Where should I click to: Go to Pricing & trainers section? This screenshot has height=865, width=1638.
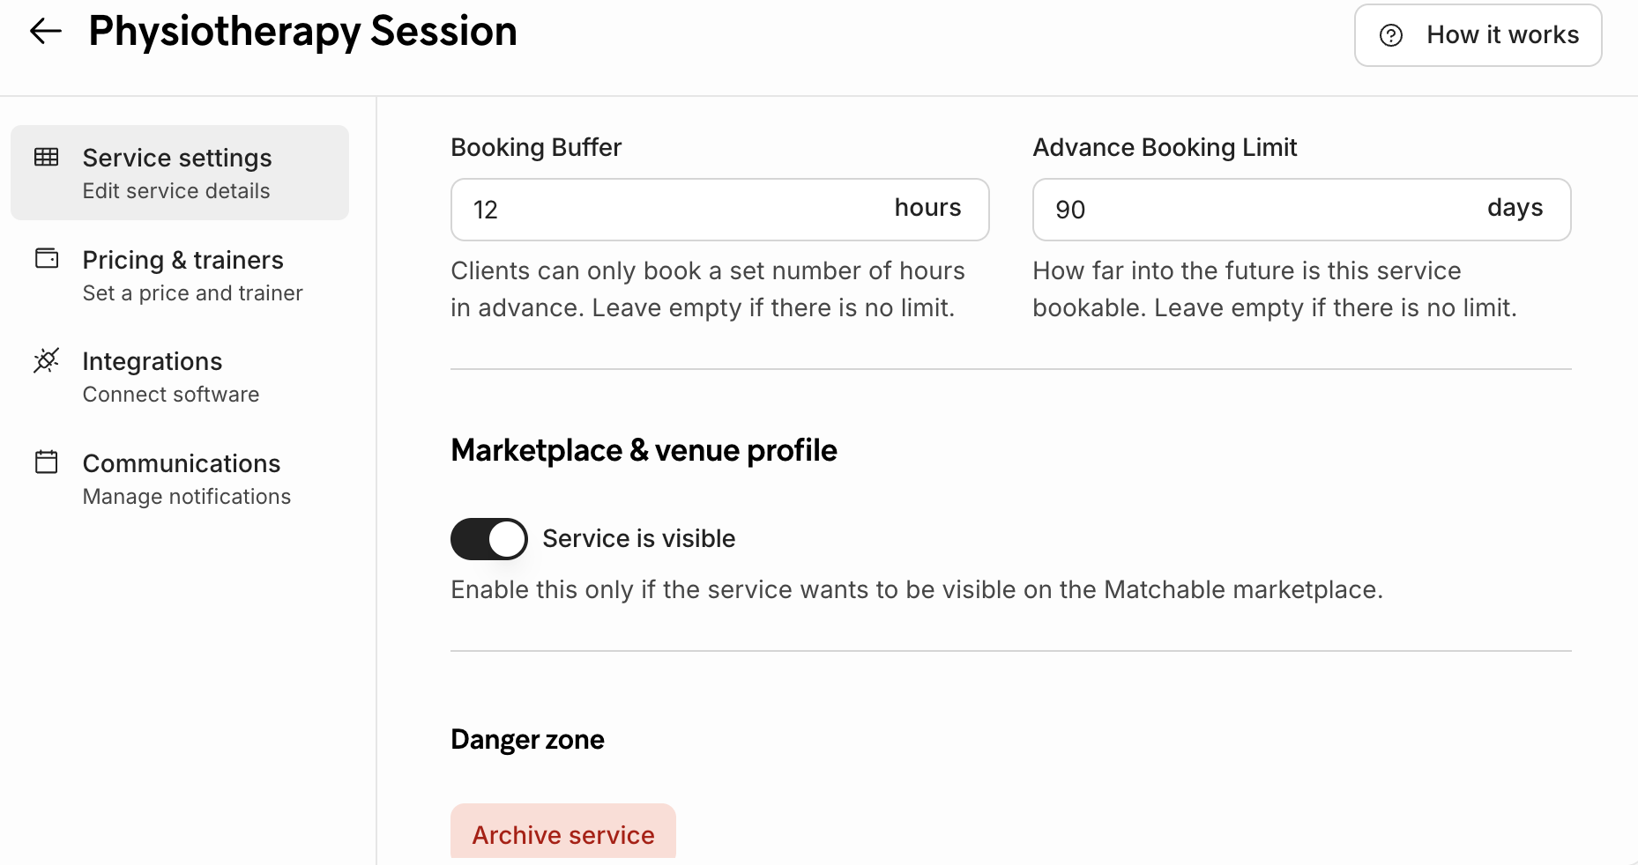(182, 261)
